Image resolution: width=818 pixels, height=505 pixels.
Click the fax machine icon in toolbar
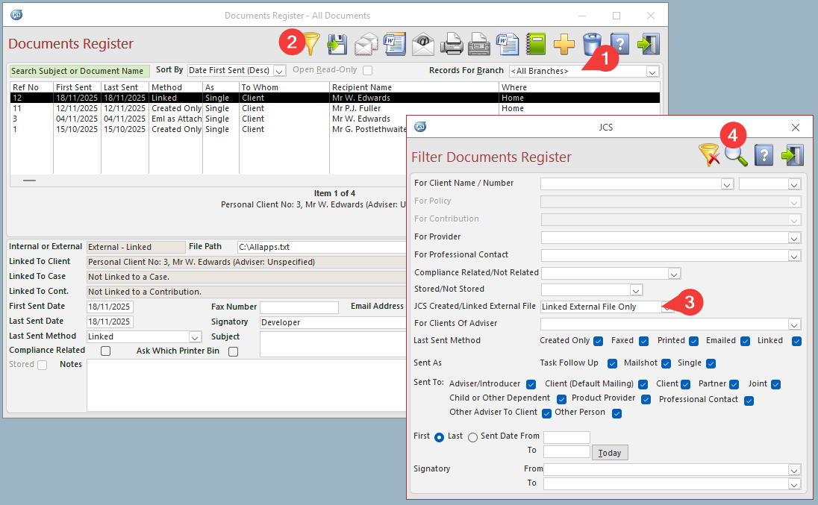[x=479, y=44]
